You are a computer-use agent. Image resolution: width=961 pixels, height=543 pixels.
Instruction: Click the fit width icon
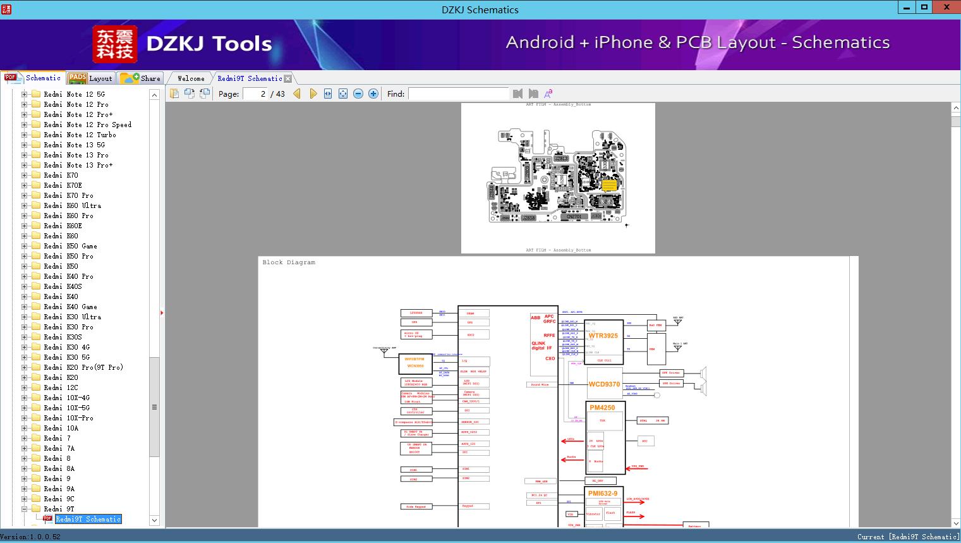coord(328,94)
